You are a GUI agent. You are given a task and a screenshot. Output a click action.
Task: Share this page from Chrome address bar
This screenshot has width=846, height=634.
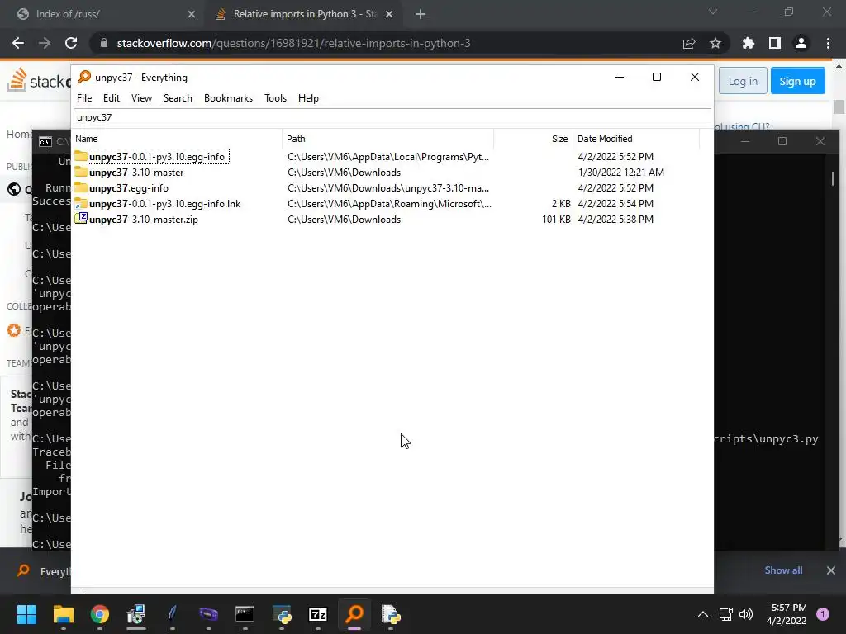tap(689, 43)
